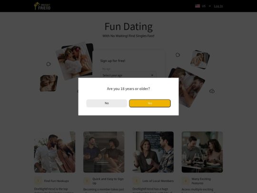Expand the Select your age dropdown

[x=128, y=75]
